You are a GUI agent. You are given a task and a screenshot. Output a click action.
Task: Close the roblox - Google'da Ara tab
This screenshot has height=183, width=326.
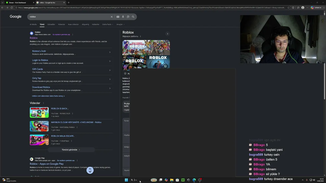point(64,3)
